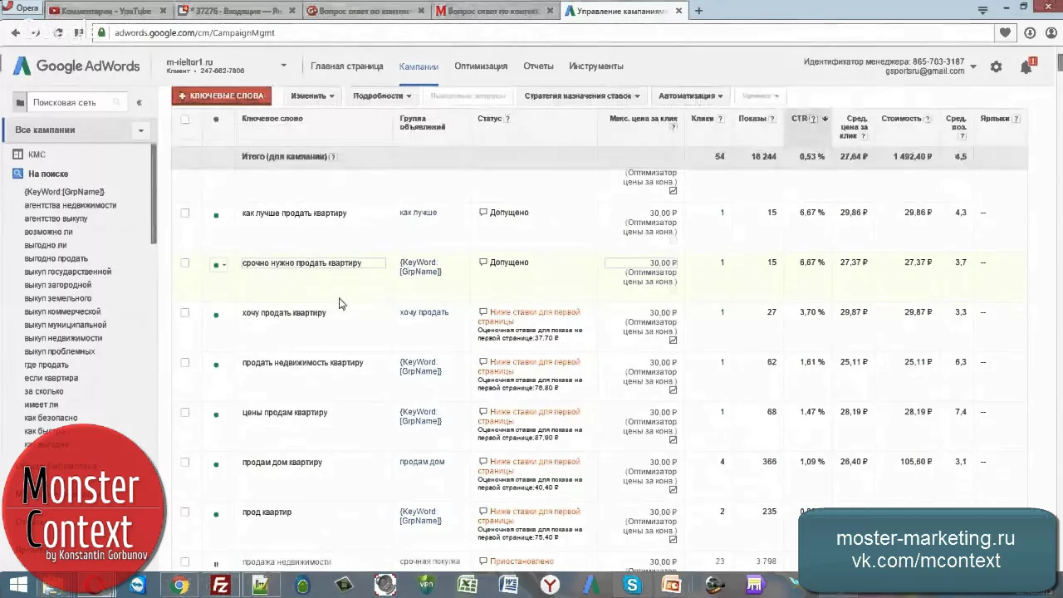
Task: Go back with the browser back arrow
Action: pyautogui.click(x=15, y=32)
